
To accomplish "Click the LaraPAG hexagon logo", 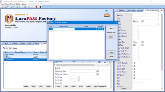I will point(9,18).
